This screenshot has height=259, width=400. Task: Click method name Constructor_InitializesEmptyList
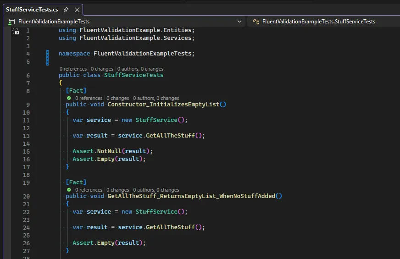[163, 105]
